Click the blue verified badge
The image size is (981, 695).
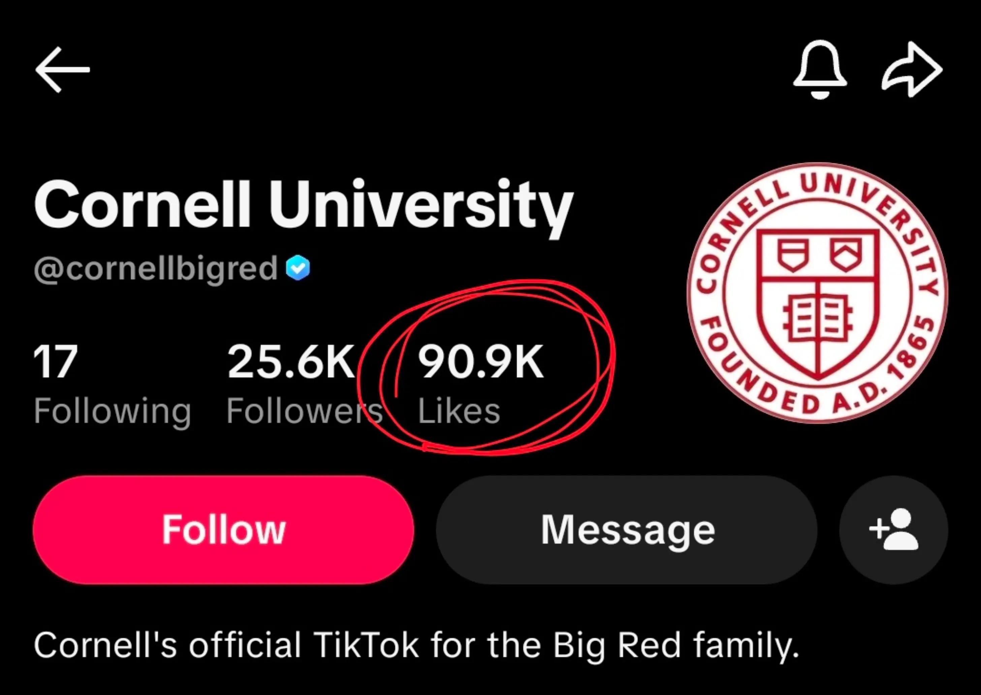(298, 268)
